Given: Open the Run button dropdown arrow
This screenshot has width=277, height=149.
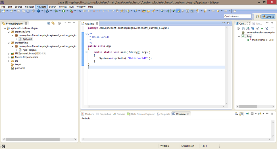Looking at the screenshot, I should click(67, 11).
